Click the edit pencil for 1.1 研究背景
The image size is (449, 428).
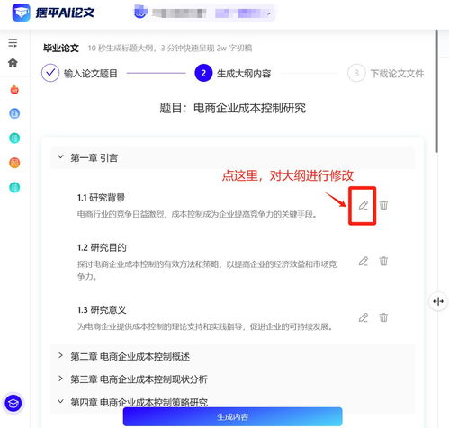pyautogui.click(x=364, y=205)
